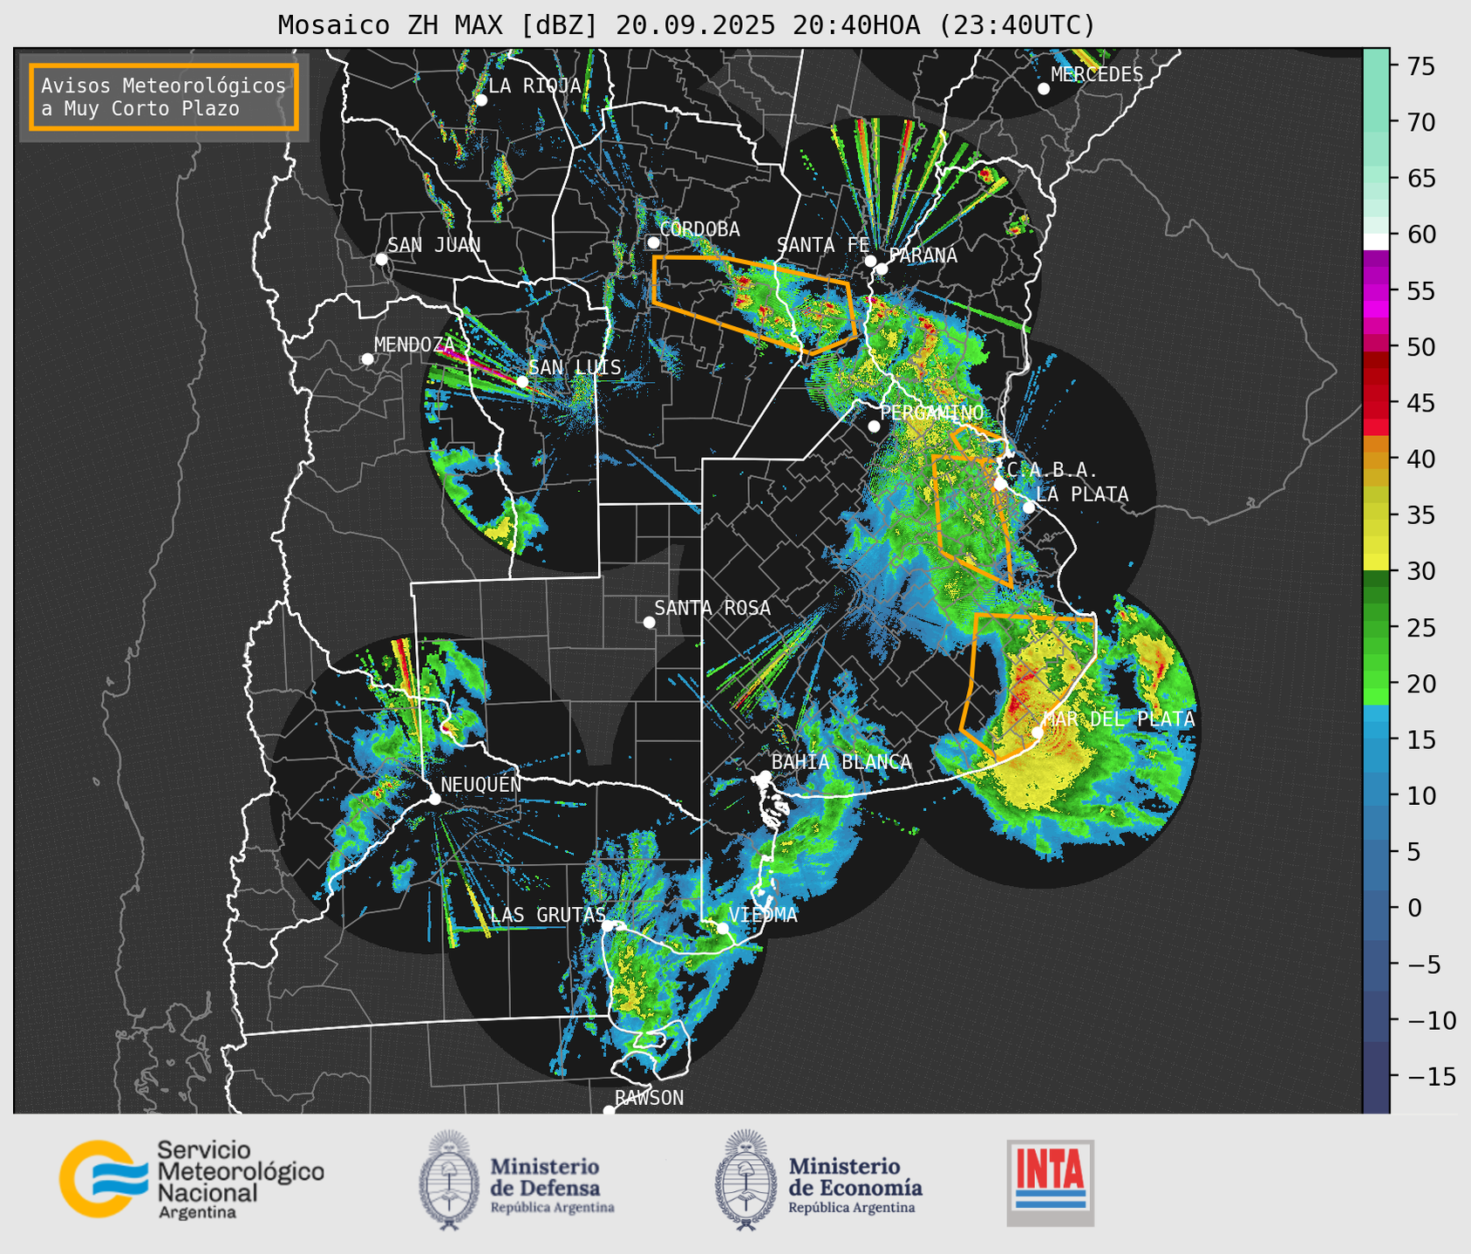The height and width of the screenshot is (1254, 1471).
Task: Click the MERCEDES city marker
Action: [x=1044, y=89]
